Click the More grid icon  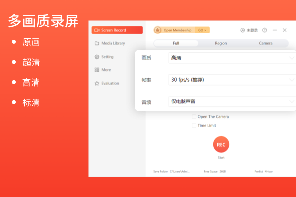pyautogui.click(x=97, y=70)
